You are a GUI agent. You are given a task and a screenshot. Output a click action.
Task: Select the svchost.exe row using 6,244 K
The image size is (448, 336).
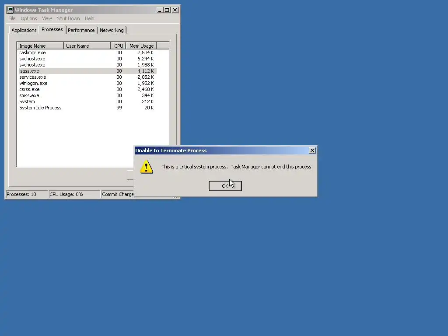coord(87,59)
